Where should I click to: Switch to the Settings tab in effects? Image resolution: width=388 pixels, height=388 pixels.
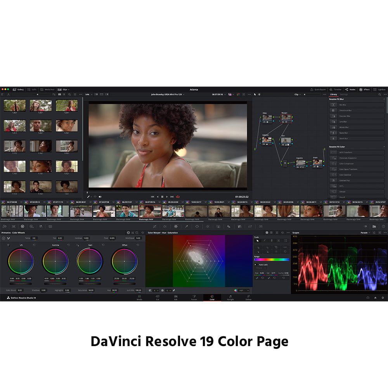344,94
